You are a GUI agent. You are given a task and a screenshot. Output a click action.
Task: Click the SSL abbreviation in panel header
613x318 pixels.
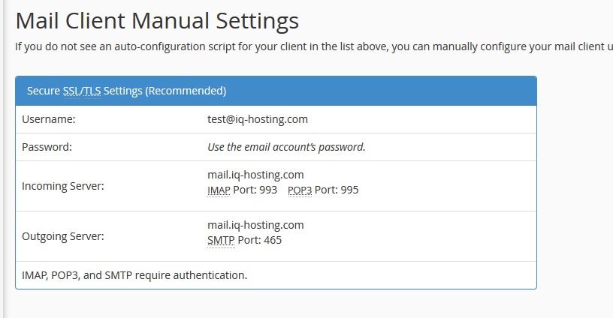point(71,91)
